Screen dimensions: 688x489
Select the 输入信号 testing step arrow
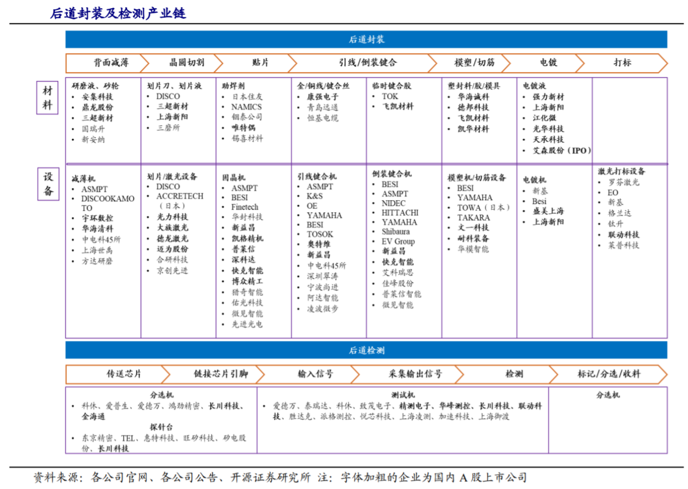coord(315,374)
